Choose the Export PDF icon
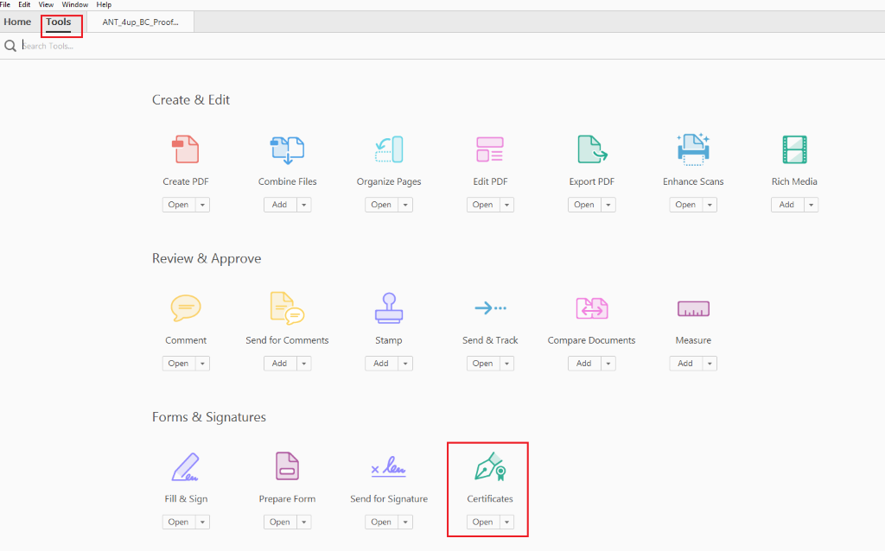 click(x=592, y=149)
